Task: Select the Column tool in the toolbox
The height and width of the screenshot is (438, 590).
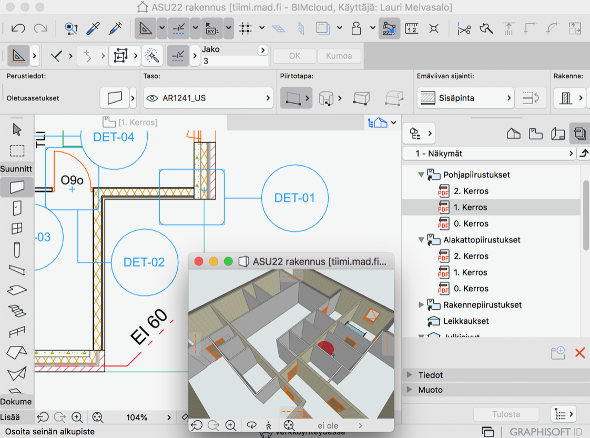Action: (x=17, y=249)
